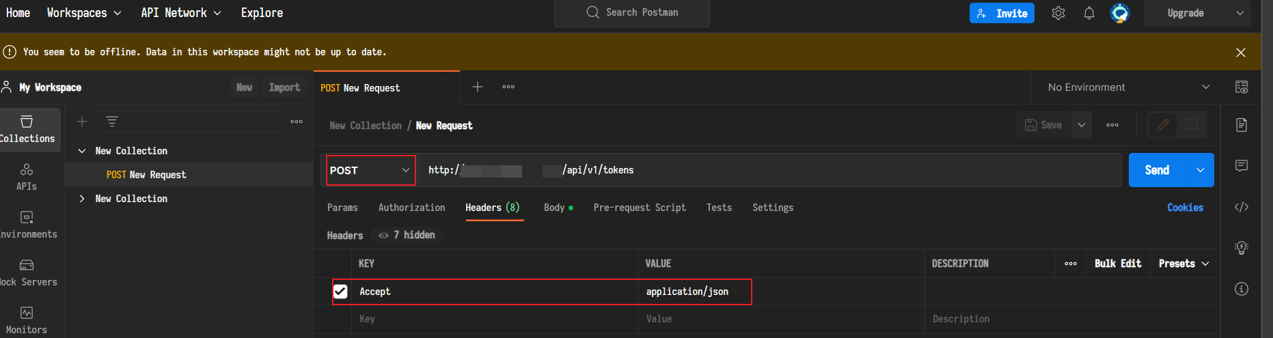Screen dimensions: 1273x338
Task: Open a new request tab with plus
Action: click(x=478, y=87)
